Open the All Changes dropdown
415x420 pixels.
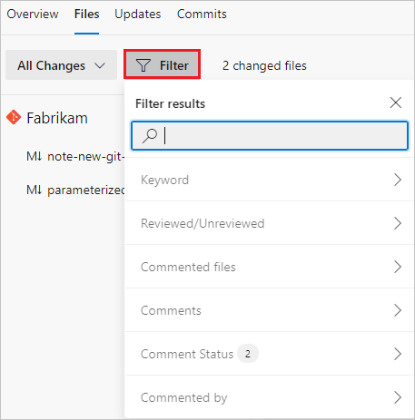pos(61,65)
